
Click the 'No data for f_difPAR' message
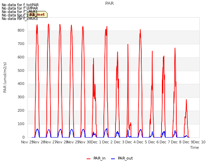[x=20, y=8]
